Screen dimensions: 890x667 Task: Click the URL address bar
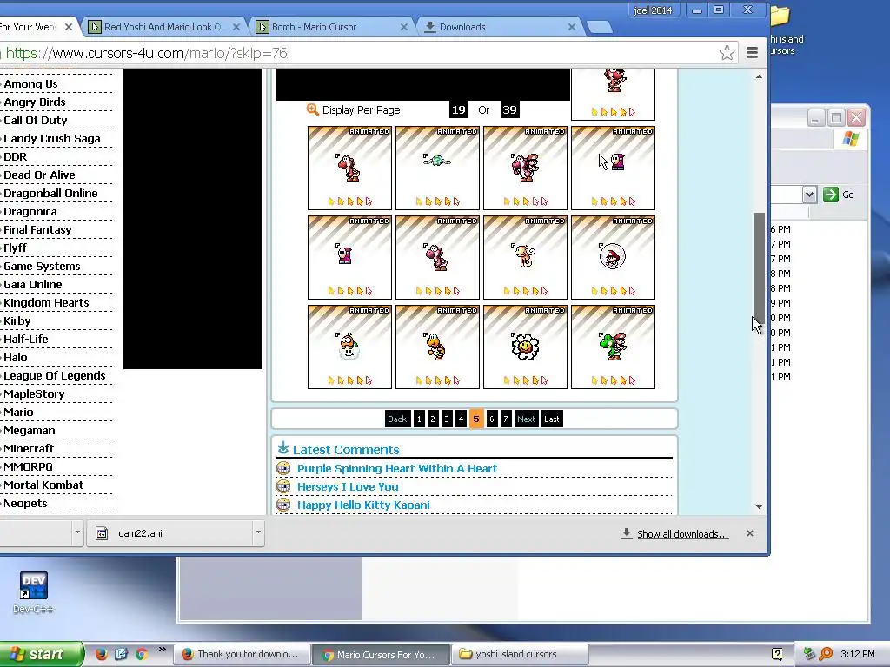pos(357,53)
